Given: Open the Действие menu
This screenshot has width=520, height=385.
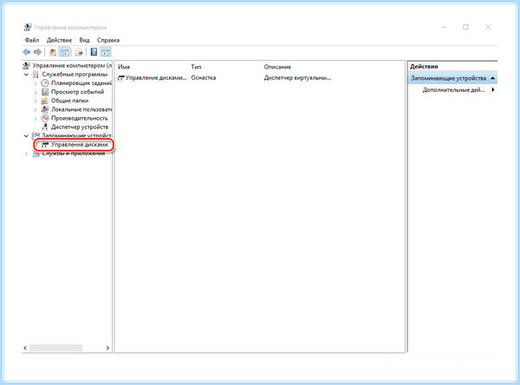Looking at the screenshot, I should (x=59, y=40).
